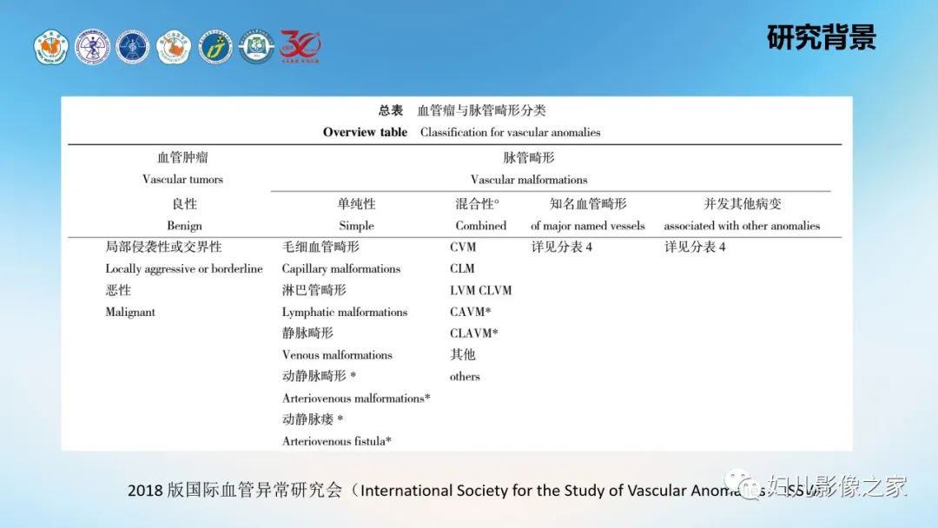Click the red 30th anniversary logo
This screenshot has width=938, height=528.
coord(301,46)
